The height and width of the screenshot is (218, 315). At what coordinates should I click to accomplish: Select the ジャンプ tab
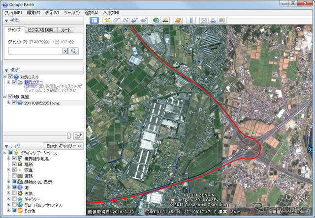(14, 29)
